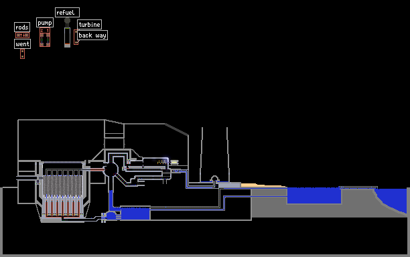Click the turbine switch node
The width and height of the screenshot is (410, 257).
point(76,32)
